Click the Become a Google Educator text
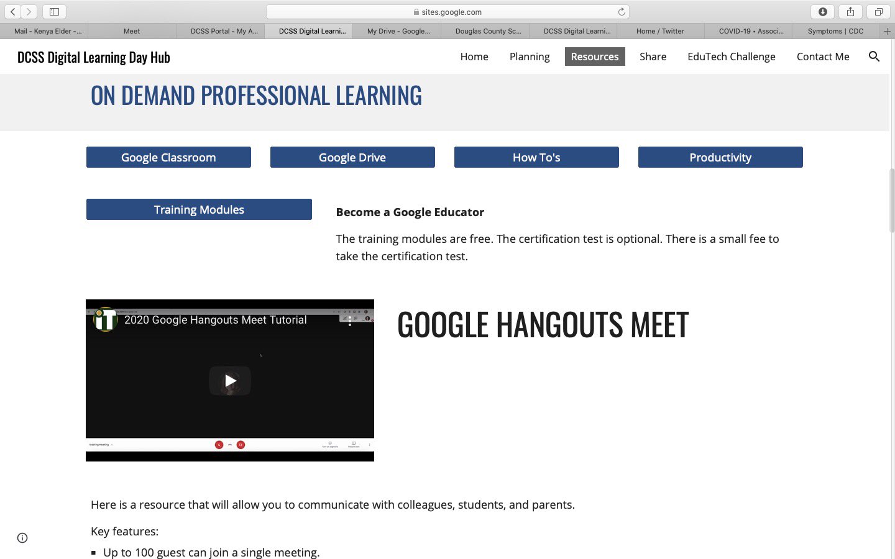This screenshot has height=559, width=895. tap(410, 212)
